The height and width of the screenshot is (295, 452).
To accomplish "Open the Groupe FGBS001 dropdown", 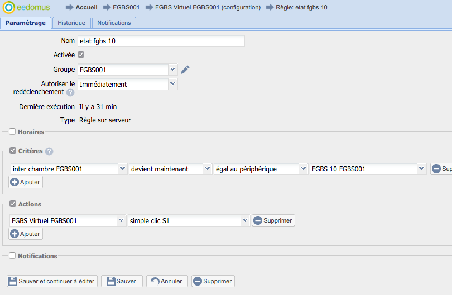I will click(172, 70).
